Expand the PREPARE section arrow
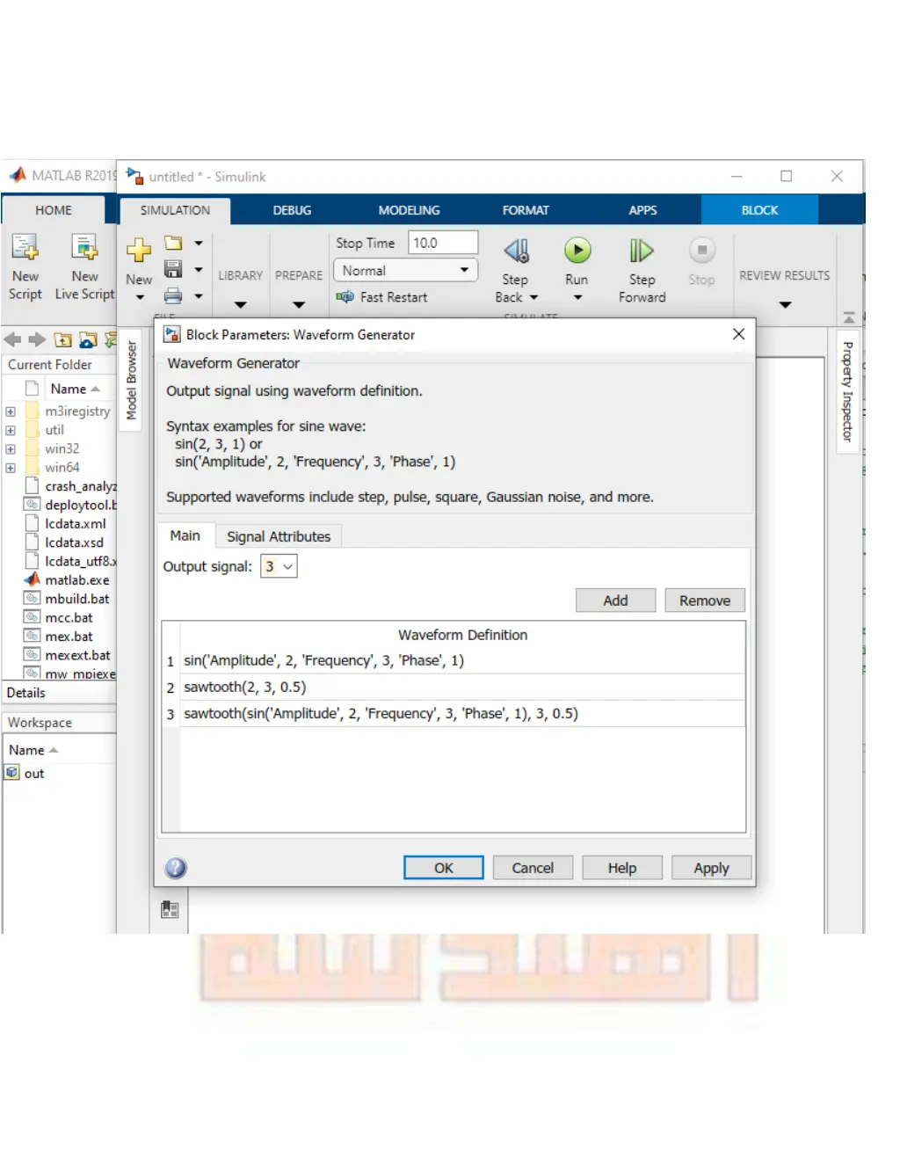The height and width of the screenshot is (1165, 900). [299, 305]
